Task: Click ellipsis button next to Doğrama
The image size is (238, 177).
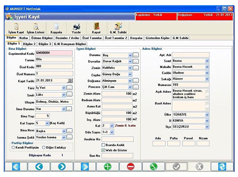Action: click(136, 81)
